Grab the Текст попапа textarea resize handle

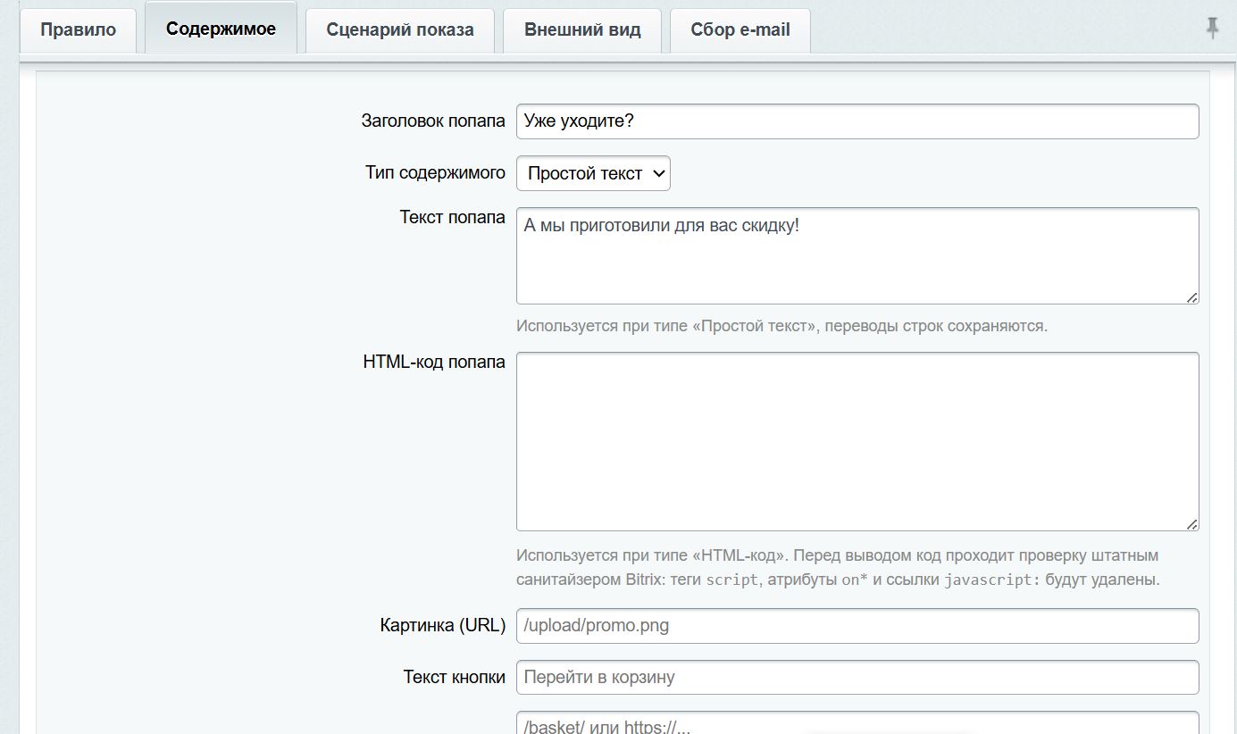click(1191, 297)
